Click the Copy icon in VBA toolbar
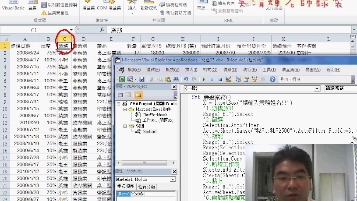Viewport: 357px width, 201px height. (160, 79)
